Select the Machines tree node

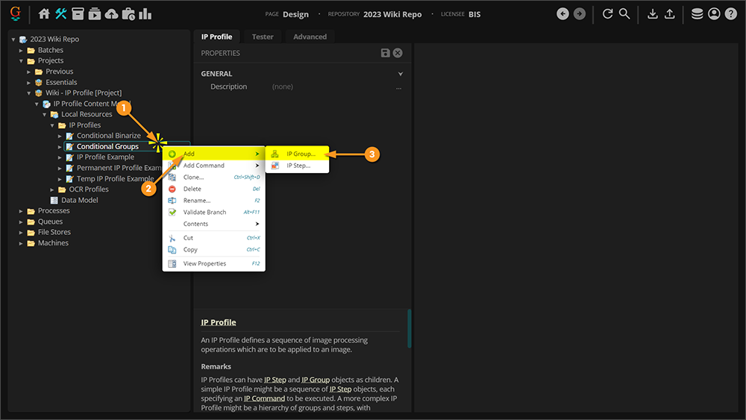(x=53, y=243)
